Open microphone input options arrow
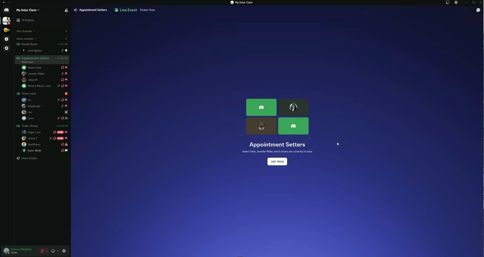Screen dimensions: 484x257 [x=47, y=251]
